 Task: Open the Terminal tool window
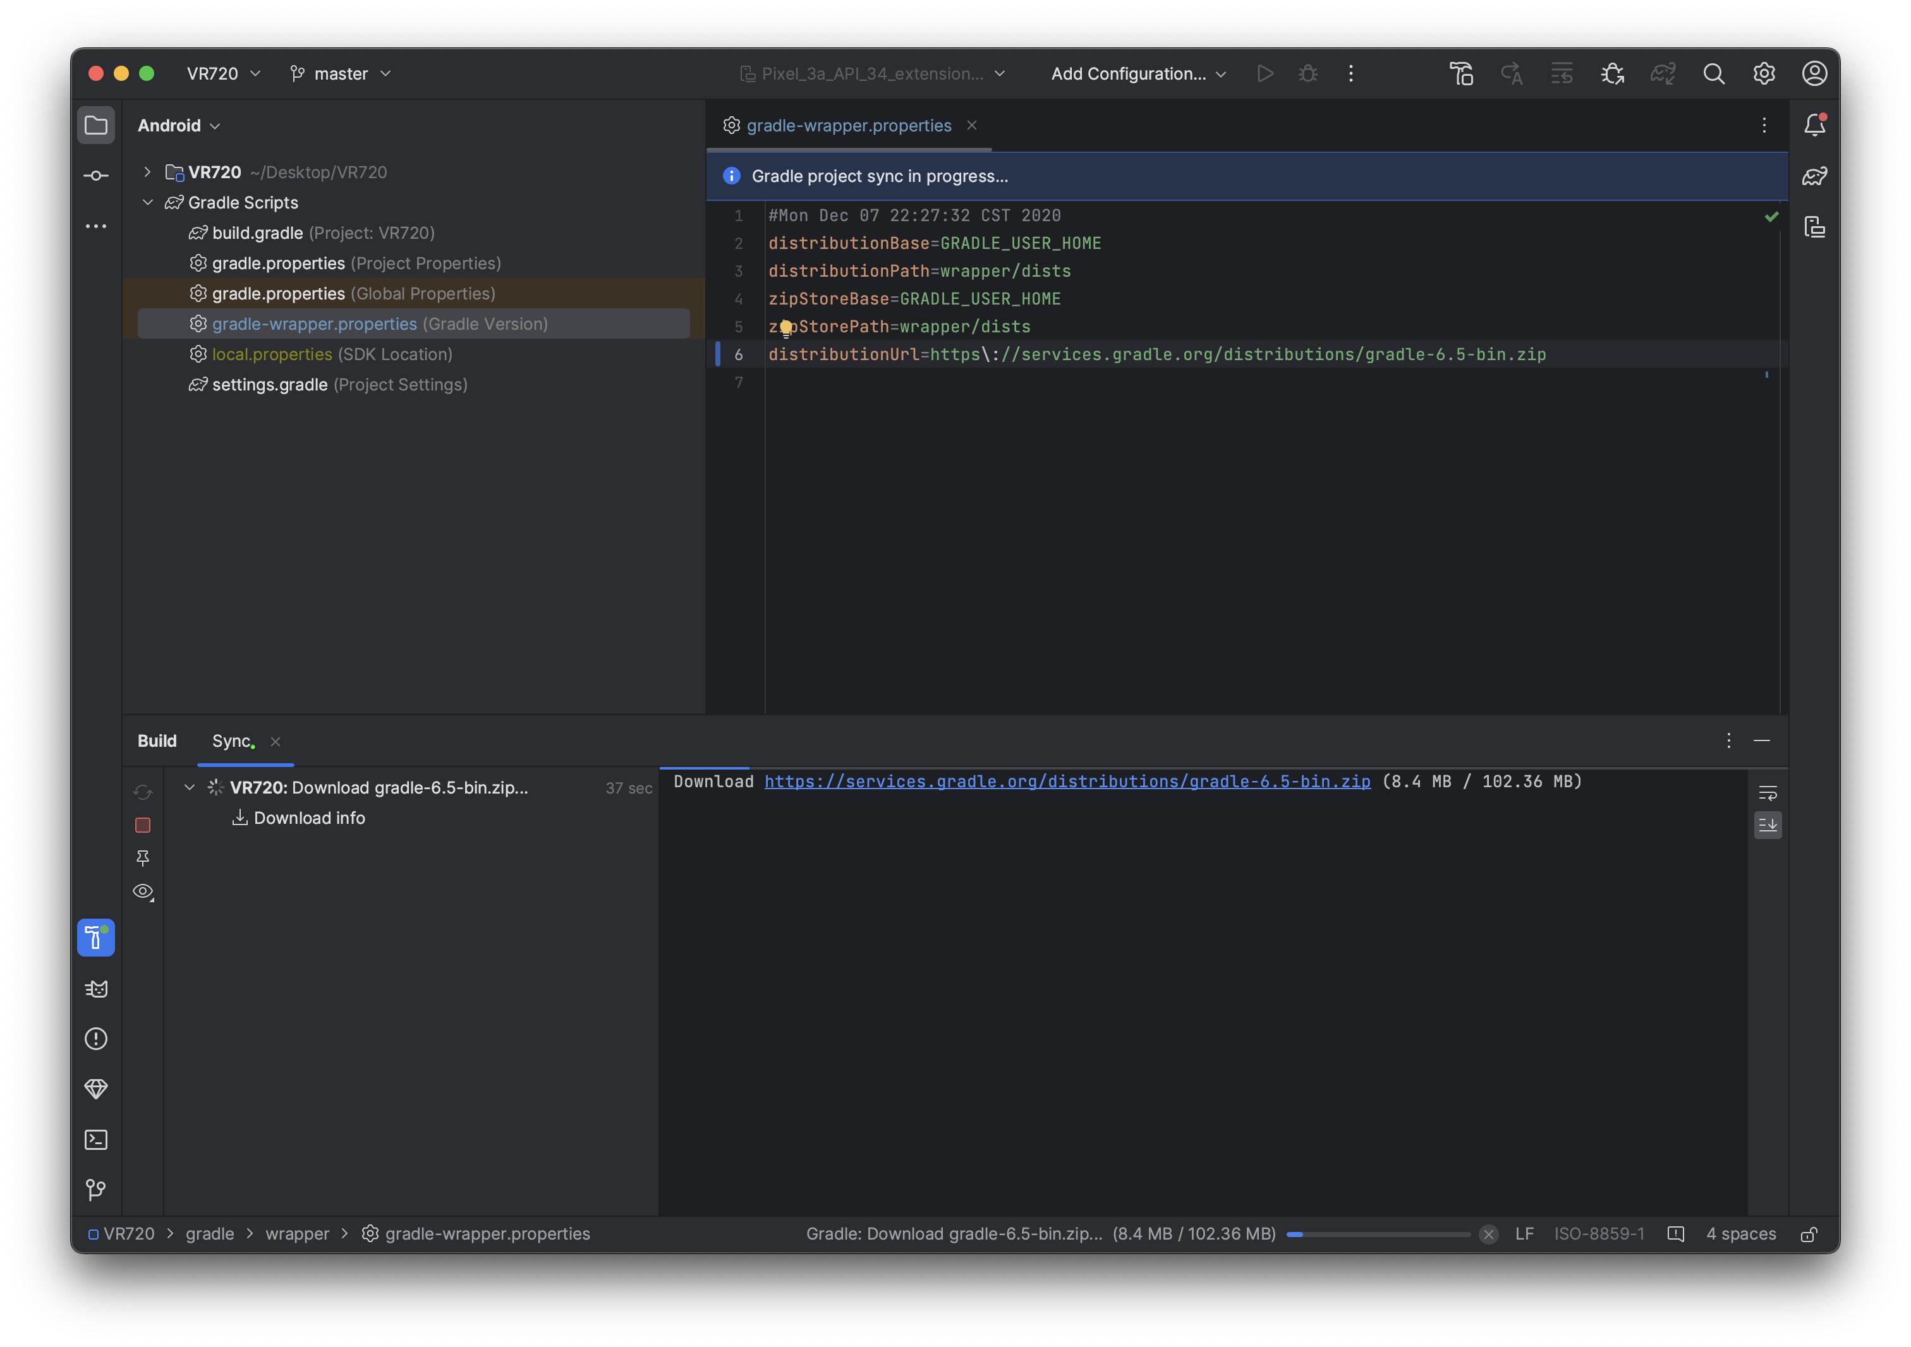pos(97,1140)
